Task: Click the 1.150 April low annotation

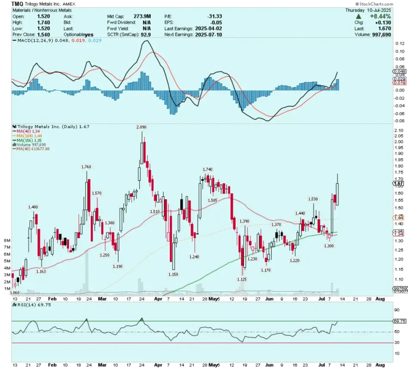Action: pos(173,274)
